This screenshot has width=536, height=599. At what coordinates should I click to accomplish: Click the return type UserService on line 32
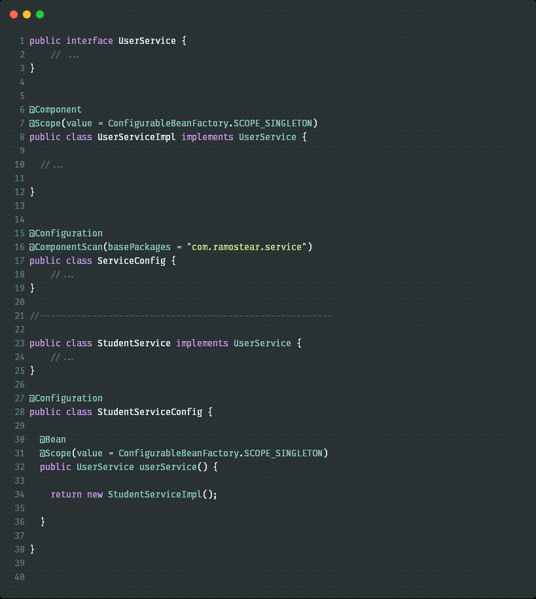[x=105, y=467]
